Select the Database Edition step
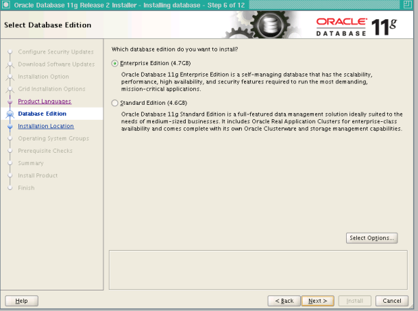418x311 pixels. point(42,114)
